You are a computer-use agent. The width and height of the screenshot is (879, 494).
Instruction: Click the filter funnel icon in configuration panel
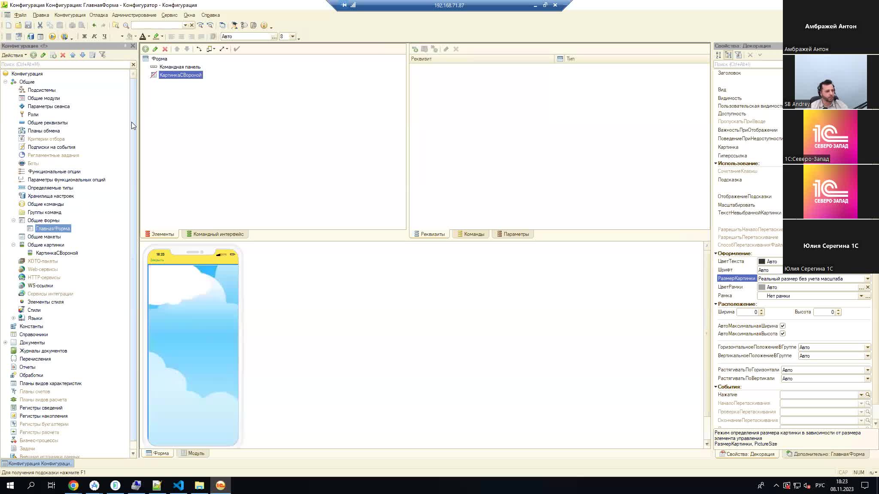[x=102, y=55]
